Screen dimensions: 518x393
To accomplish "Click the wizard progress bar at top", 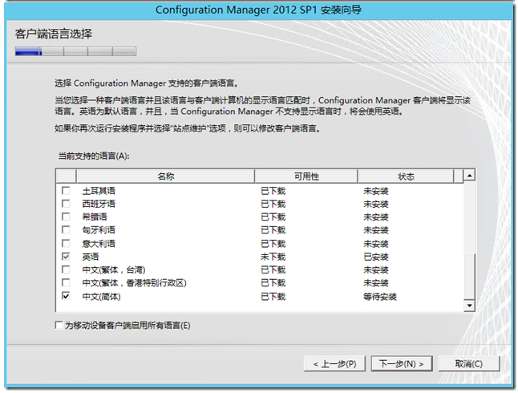I will [x=75, y=51].
